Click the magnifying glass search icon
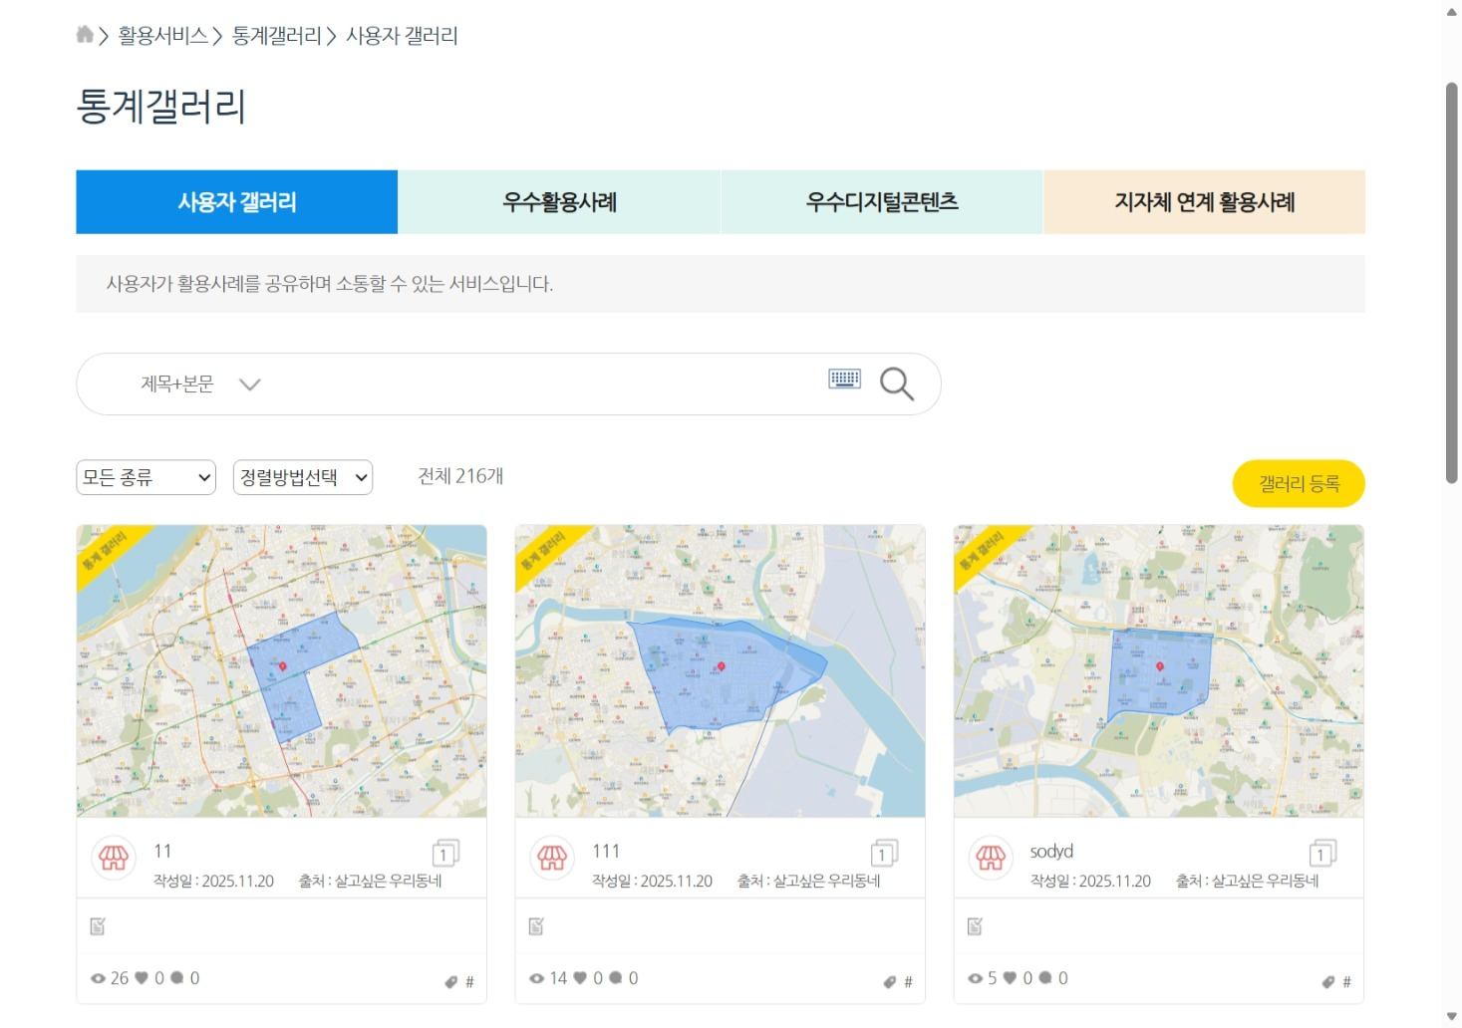This screenshot has width=1462, height=1028. coord(896,384)
